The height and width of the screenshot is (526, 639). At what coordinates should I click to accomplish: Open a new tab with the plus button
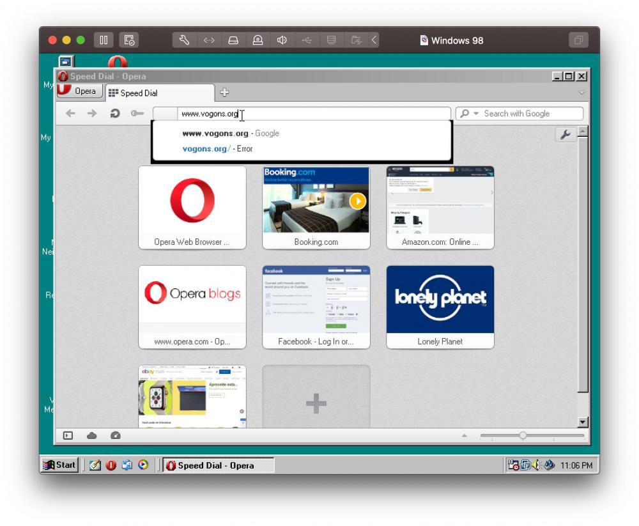coord(224,92)
